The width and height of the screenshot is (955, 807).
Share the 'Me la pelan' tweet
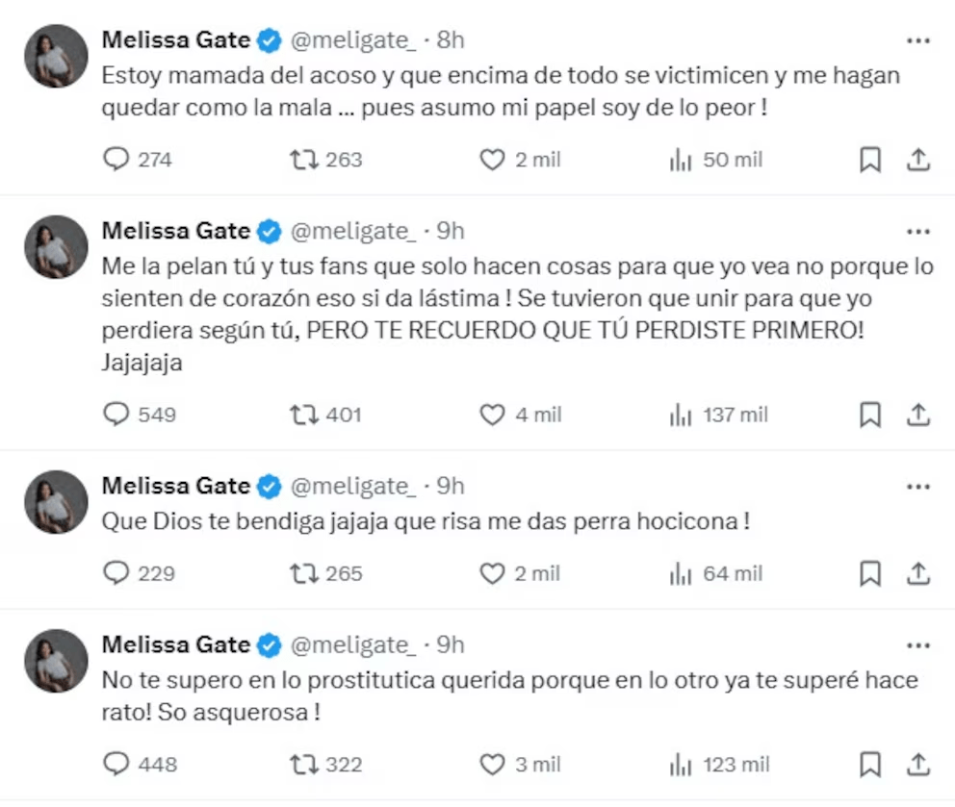tap(919, 415)
